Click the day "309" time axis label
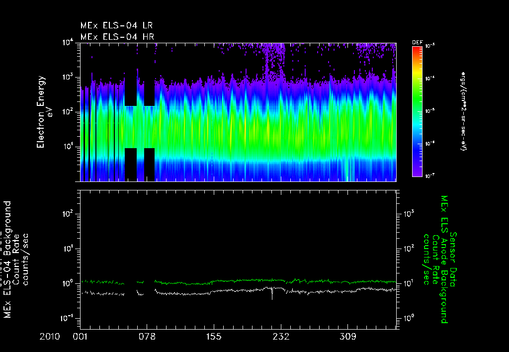Viewport: 509px width, 352px height. tap(347, 337)
